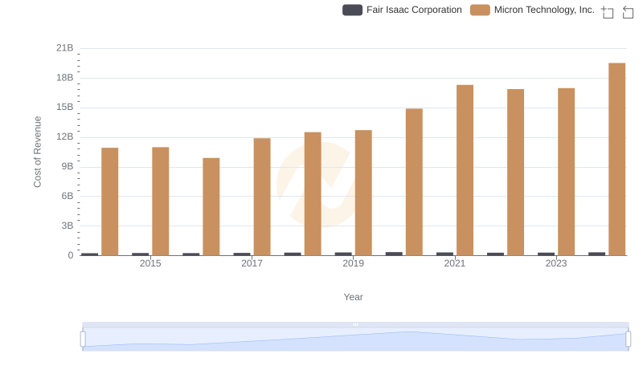The height and width of the screenshot is (370, 643).
Task: Click the Micron bar for 2019
Action: click(x=363, y=193)
